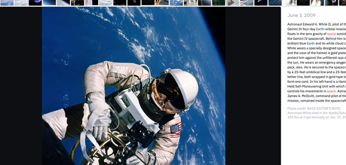Select the yellow-orange struts thumbnail

click(x=163, y=3)
